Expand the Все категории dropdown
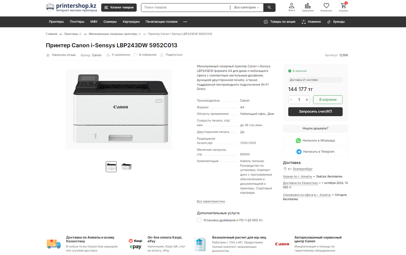Screen dimensions: 406x255 click(247, 8)
